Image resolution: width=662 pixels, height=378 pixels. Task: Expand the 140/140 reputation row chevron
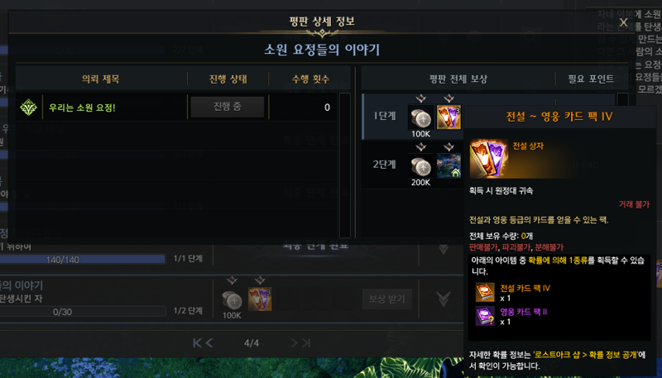coord(444,248)
